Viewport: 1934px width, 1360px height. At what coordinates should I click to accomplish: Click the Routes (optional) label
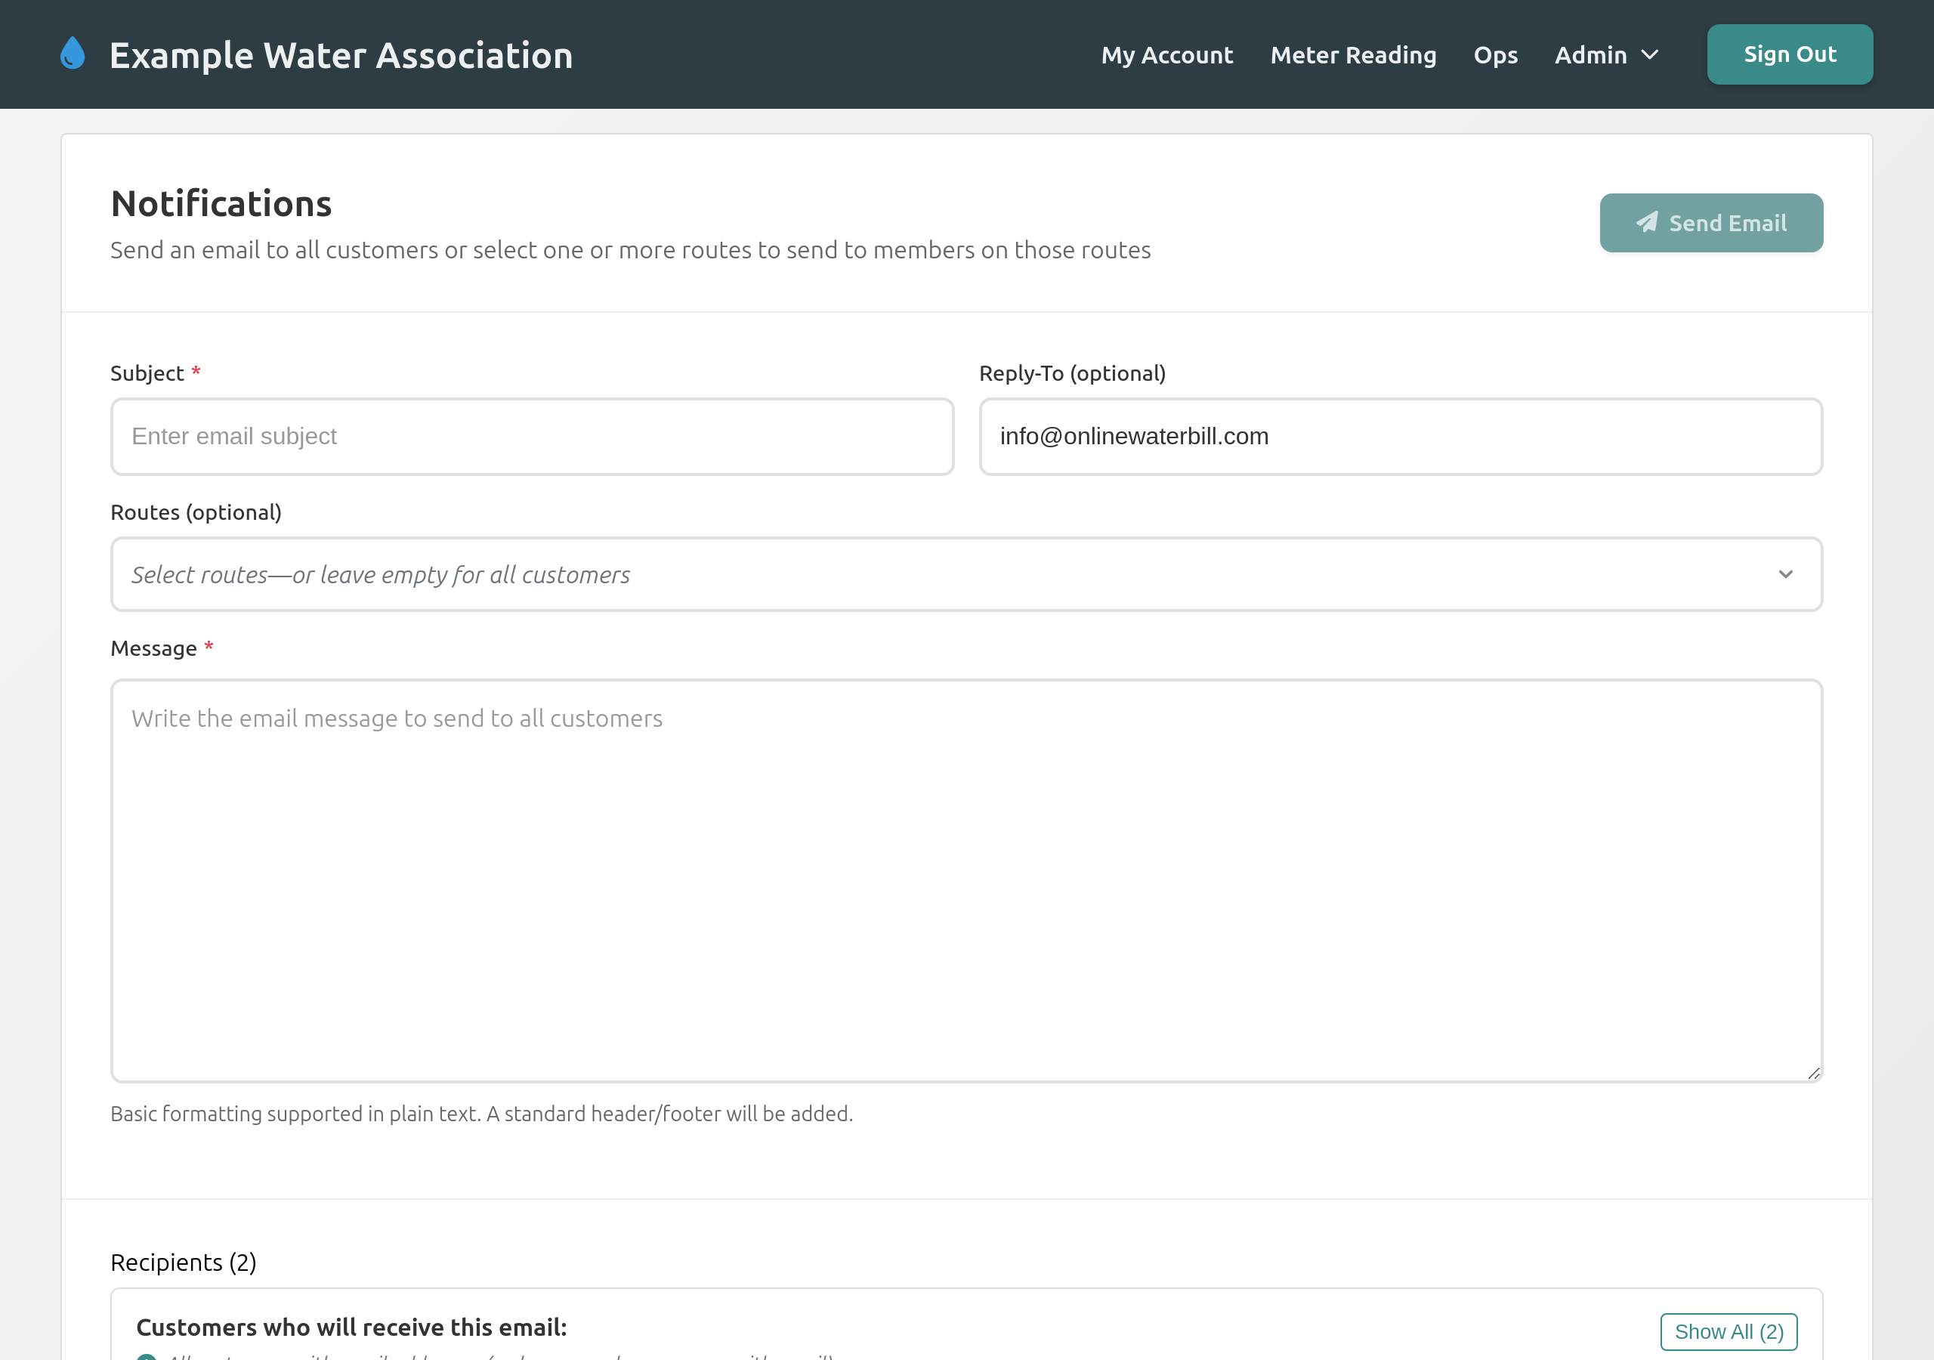pyautogui.click(x=196, y=512)
